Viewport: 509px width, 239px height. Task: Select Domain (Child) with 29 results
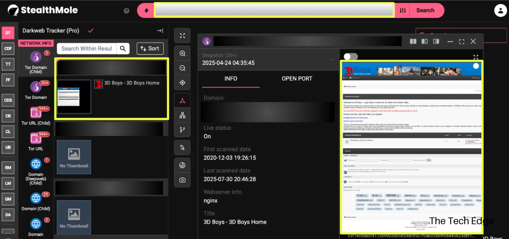(36, 202)
